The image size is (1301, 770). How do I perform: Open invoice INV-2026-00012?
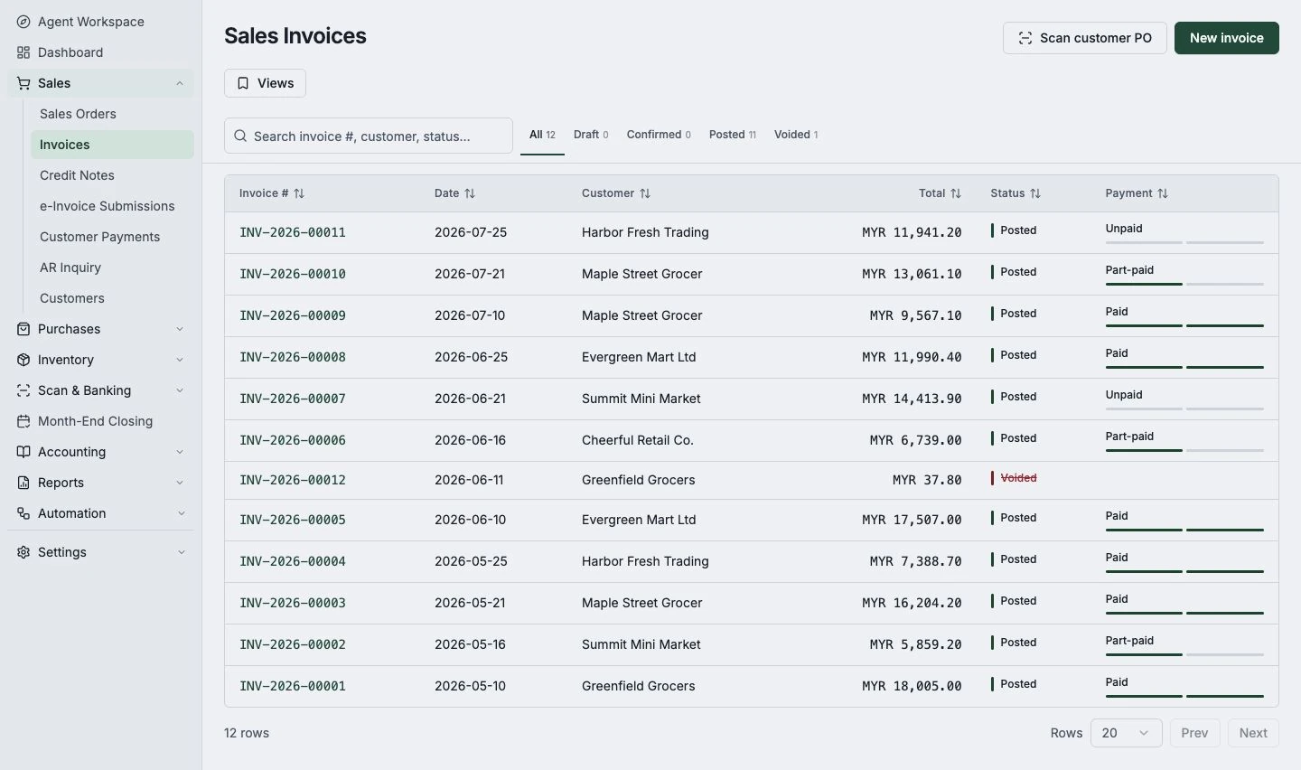pyautogui.click(x=293, y=480)
